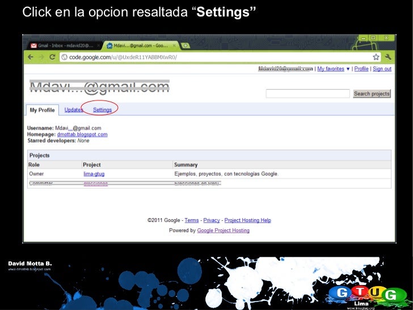
Task: Bookmark the page with the star icon
Action: pyautogui.click(x=376, y=57)
